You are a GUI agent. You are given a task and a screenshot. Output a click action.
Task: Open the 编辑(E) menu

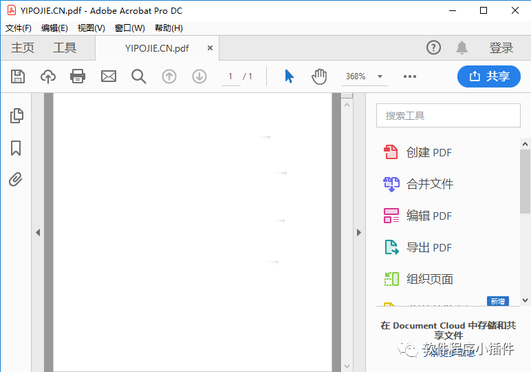pos(54,28)
